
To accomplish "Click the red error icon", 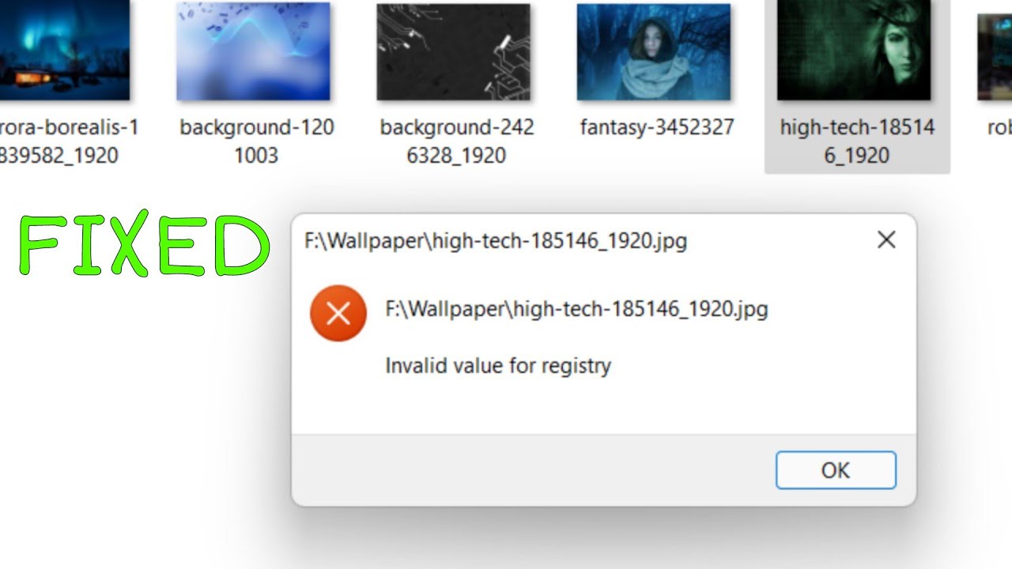I will coord(338,314).
